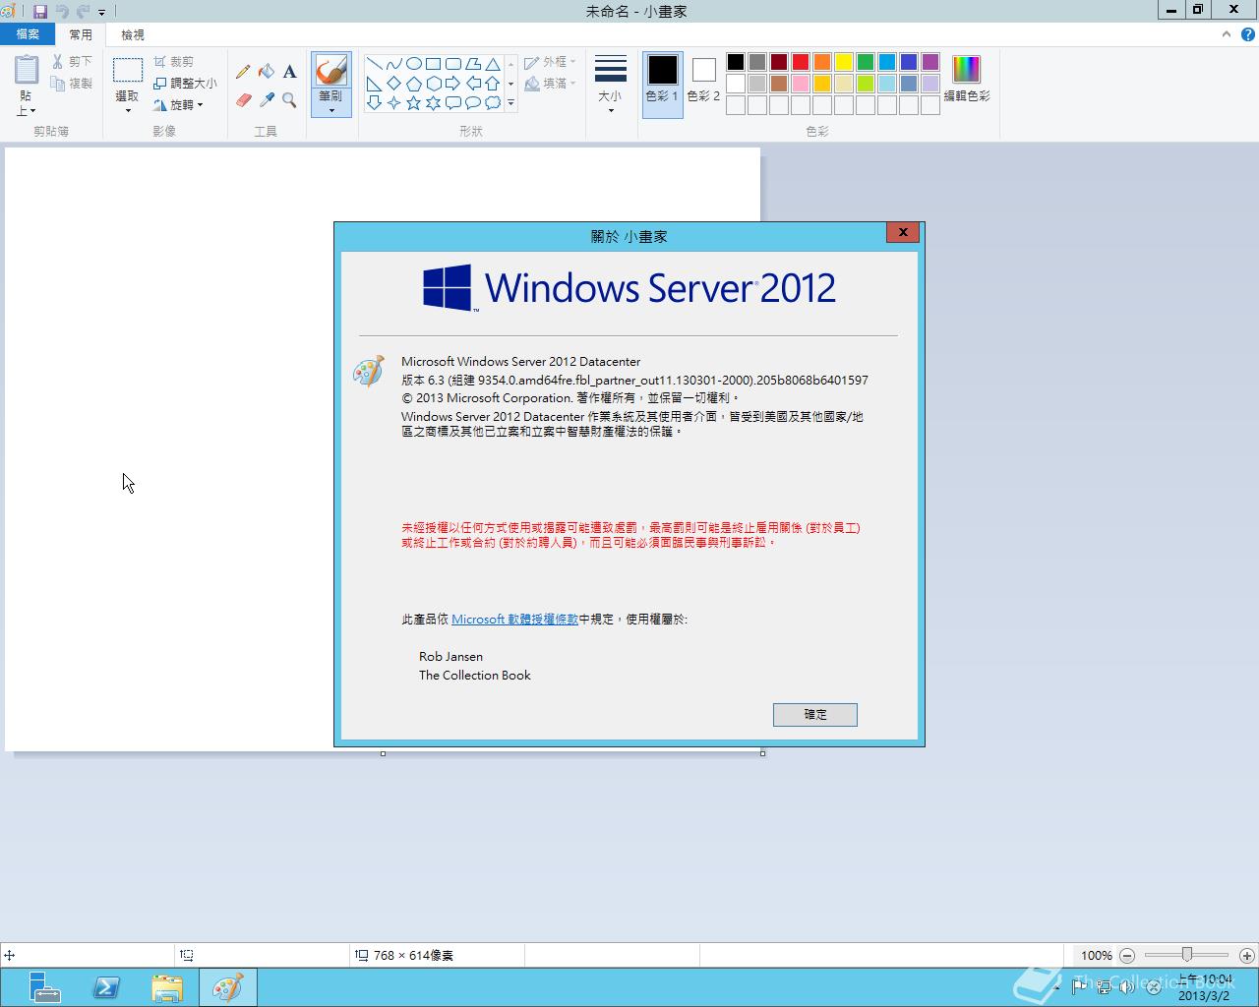This screenshot has height=1007, width=1259.
Task: Choose the Pentagon shape
Action: (413, 84)
